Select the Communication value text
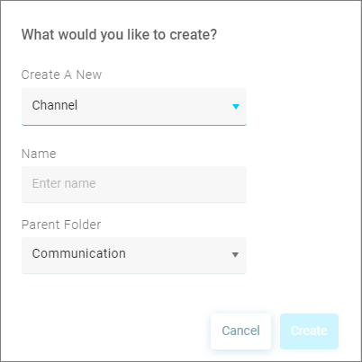Viewport: 362px width, 362px height. pyautogui.click(x=79, y=253)
